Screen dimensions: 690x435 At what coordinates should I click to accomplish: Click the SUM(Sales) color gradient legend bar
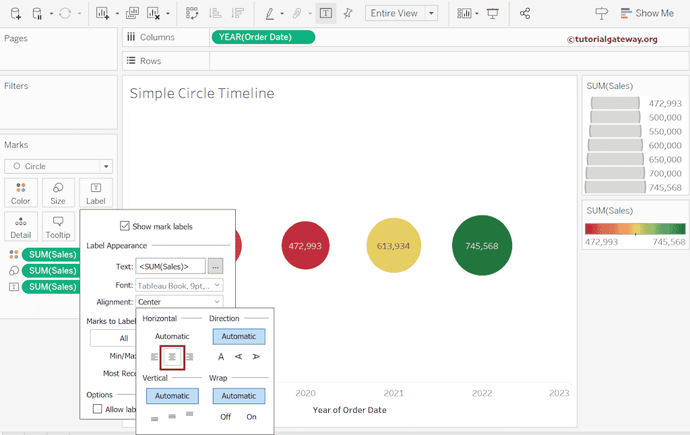point(635,229)
